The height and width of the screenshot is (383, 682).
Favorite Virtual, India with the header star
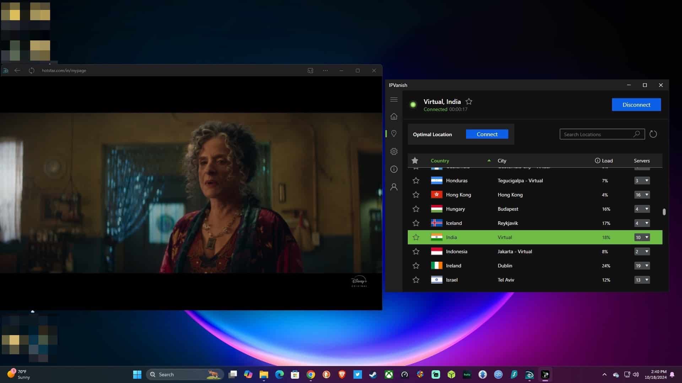pyautogui.click(x=469, y=102)
